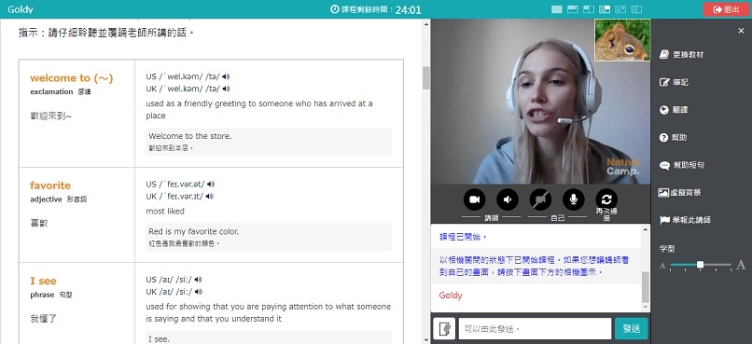Click the large A on font slider

(741, 265)
